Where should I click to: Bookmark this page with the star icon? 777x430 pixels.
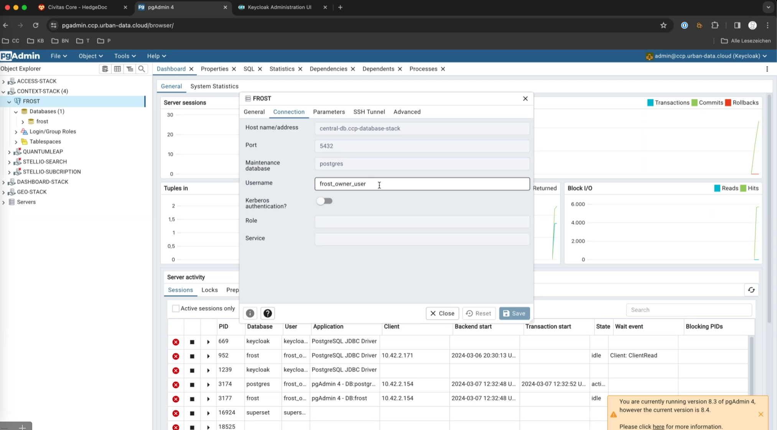[663, 25]
